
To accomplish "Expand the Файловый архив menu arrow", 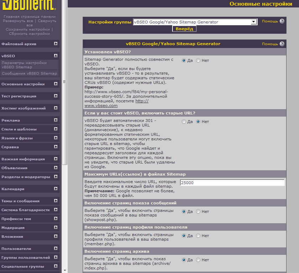I will click(x=56, y=44).
